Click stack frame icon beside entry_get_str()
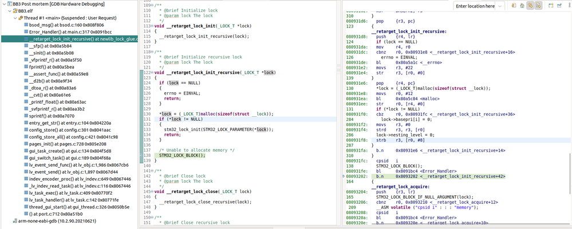 (x=26, y=123)
